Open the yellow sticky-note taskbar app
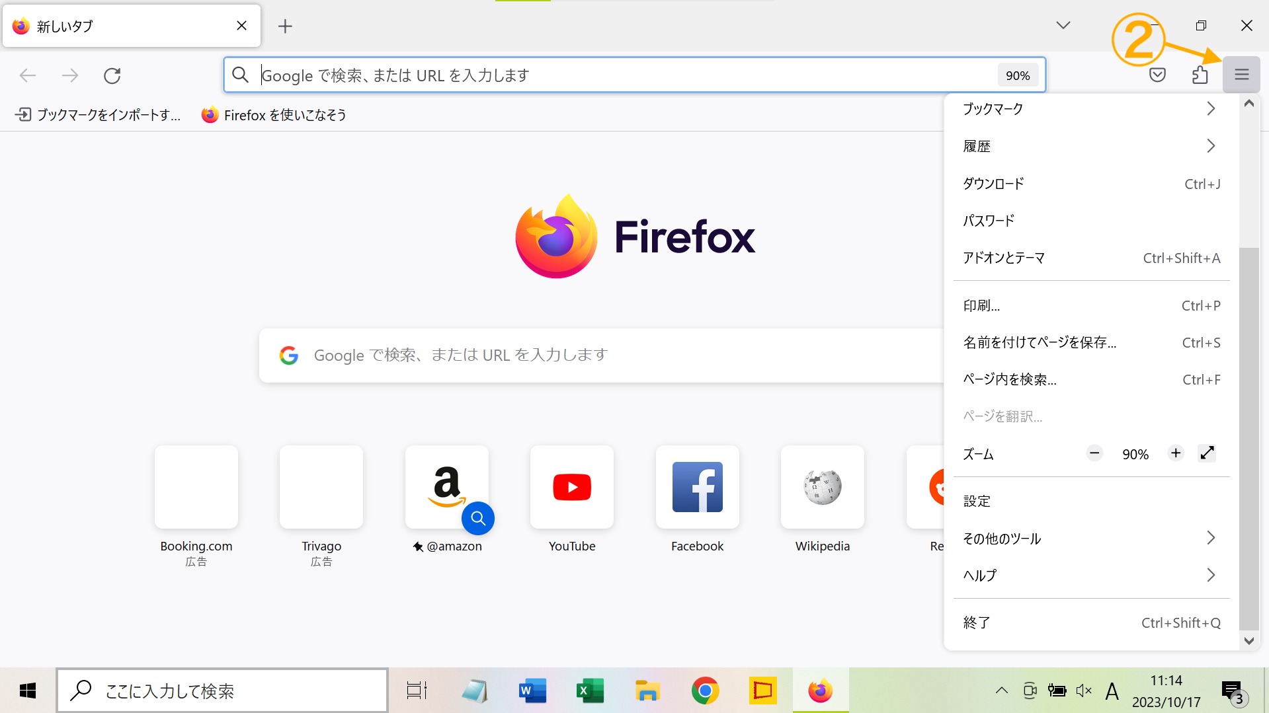The width and height of the screenshot is (1269, 713). (762, 691)
